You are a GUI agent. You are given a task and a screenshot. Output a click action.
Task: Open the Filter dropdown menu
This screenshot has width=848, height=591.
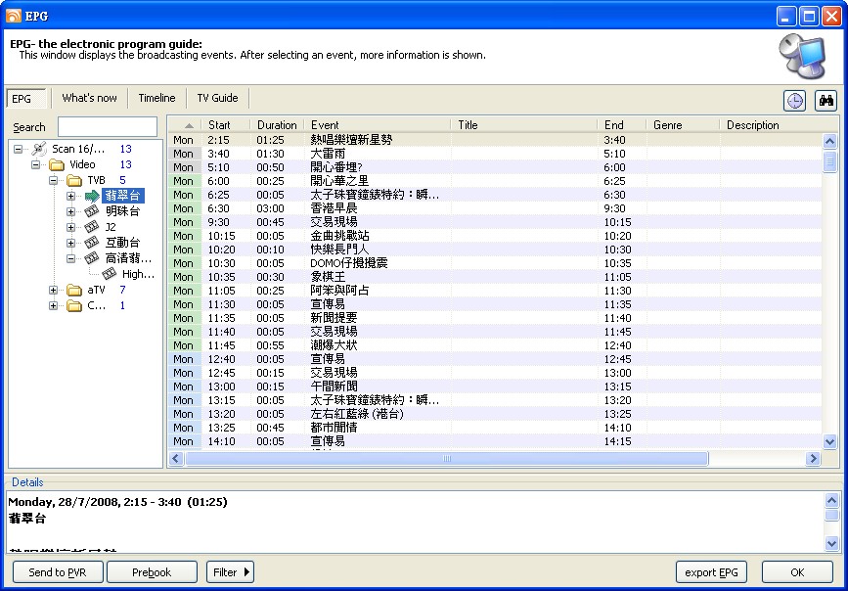coord(230,572)
